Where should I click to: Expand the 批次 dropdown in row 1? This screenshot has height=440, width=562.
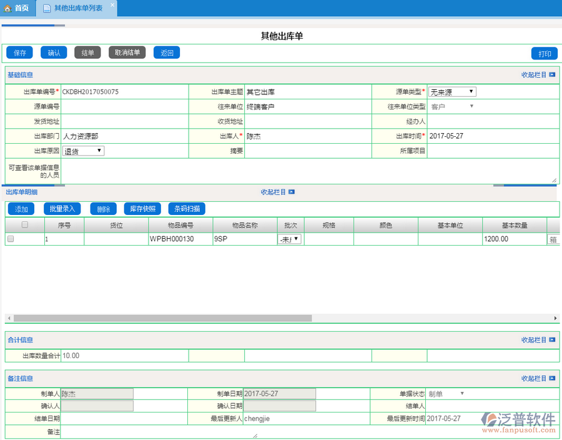(x=289, y=239)
